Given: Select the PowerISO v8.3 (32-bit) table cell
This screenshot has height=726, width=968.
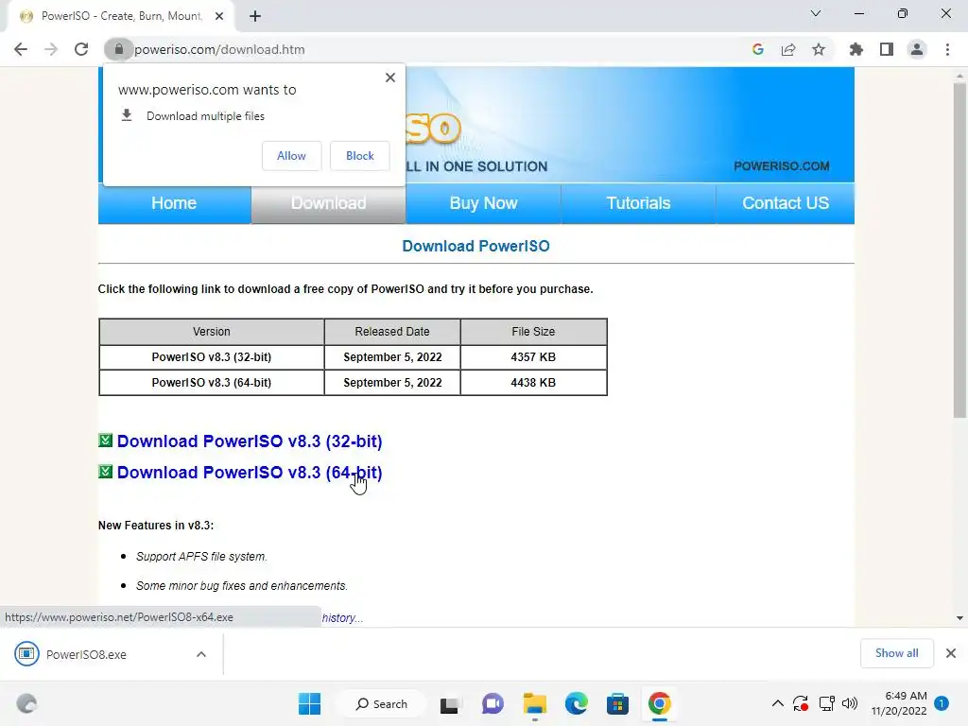Looking at the screenshot, I should point(212,356).
